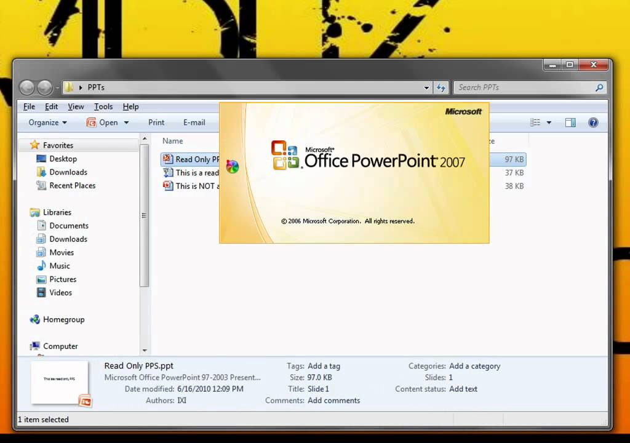The width and height of the screenshot is (630, 443).
Task: Click the Open toolbar button label
Action: pyautogui.click(x=108, y=122)
